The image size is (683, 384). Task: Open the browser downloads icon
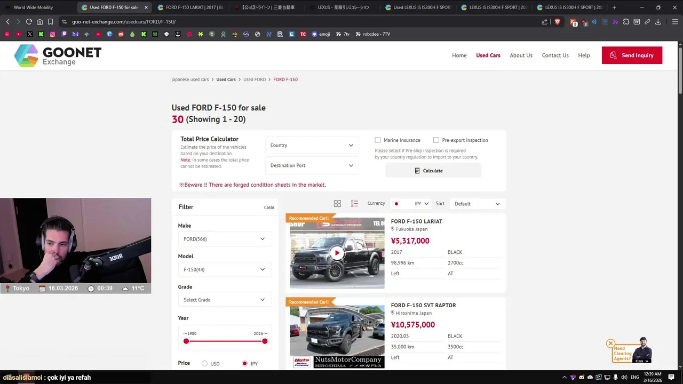(658, 22)
